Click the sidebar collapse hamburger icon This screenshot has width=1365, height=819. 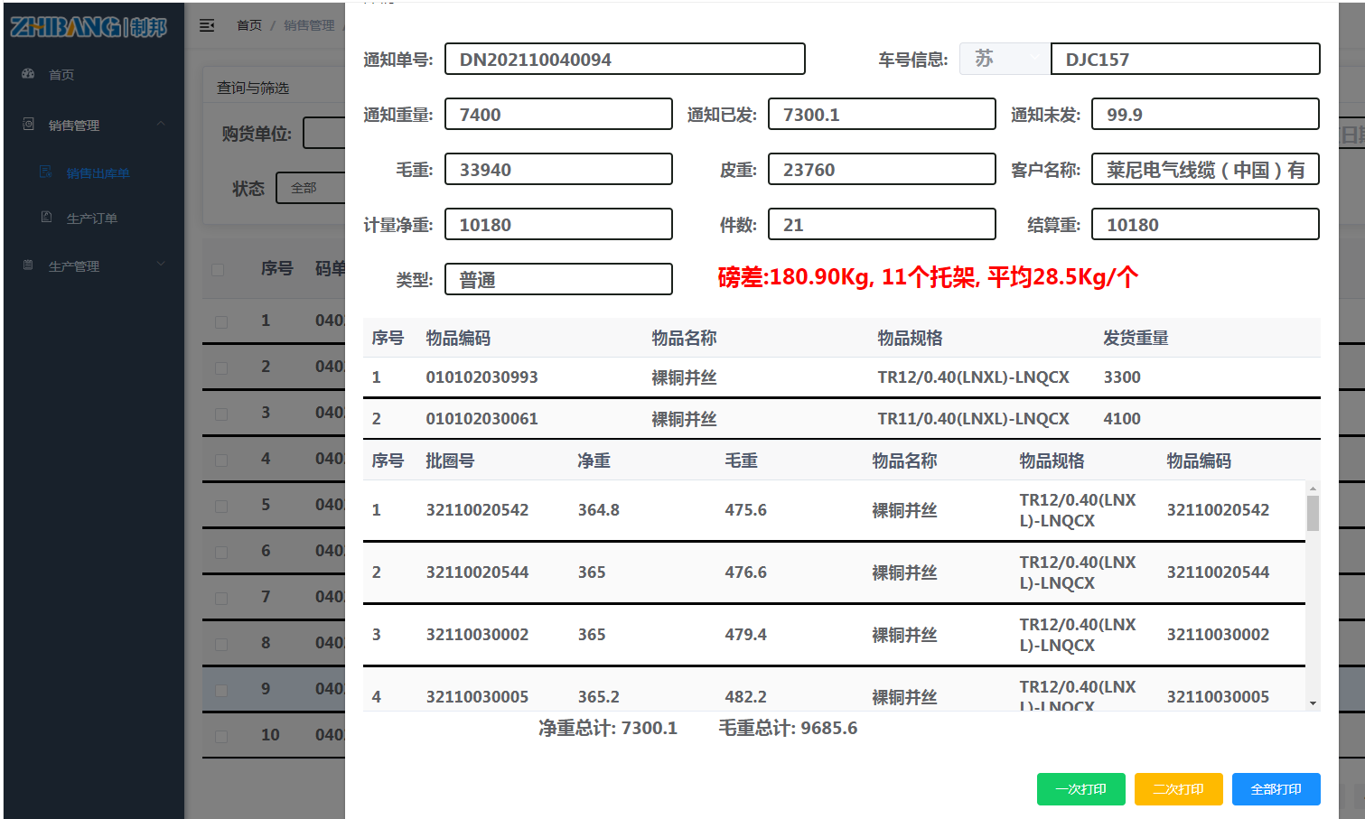point(207,25)
